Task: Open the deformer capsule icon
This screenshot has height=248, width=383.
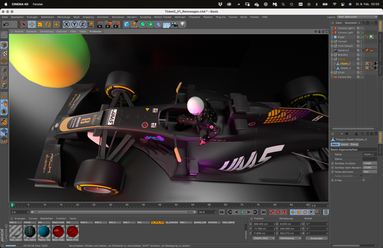Action: pyautogui.click(x=159, y=24)
